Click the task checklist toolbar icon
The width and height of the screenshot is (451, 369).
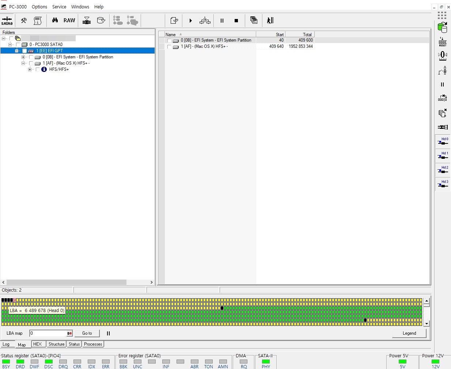174,21
